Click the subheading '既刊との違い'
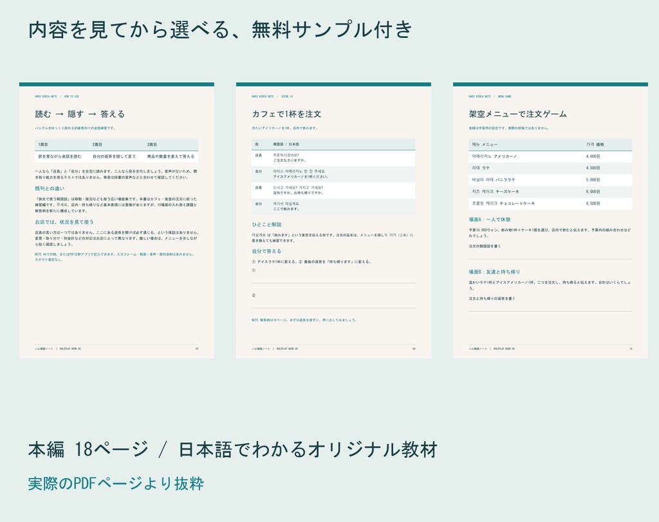 (x=50, y=189)
